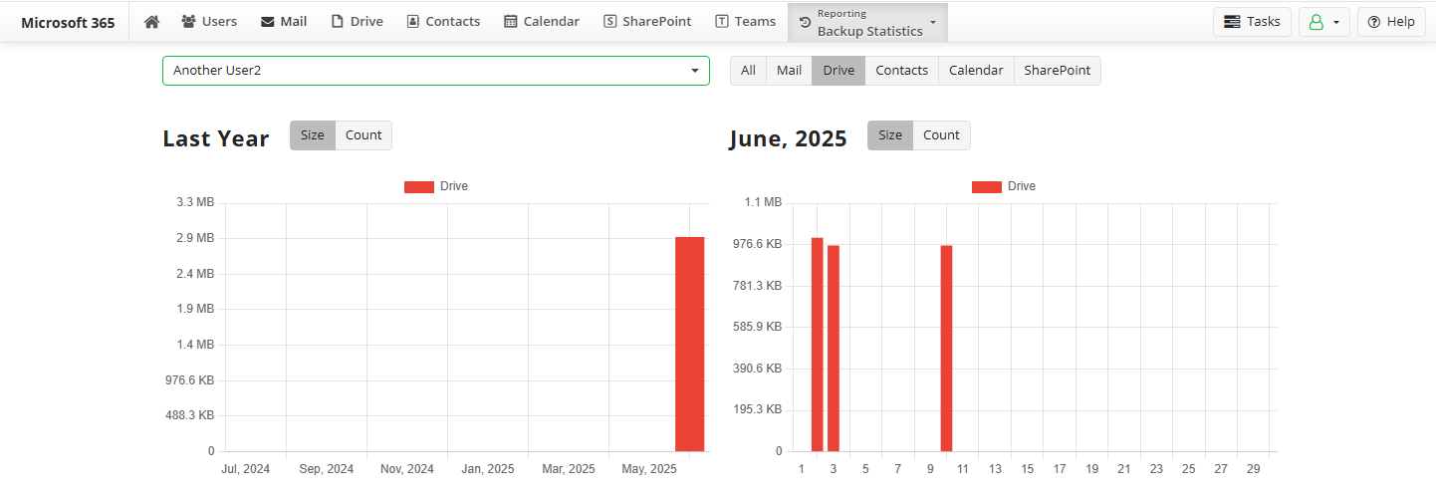Expand the Another User2 dropdown
The width and height of the screenshot is (1436, 494).
436,71
